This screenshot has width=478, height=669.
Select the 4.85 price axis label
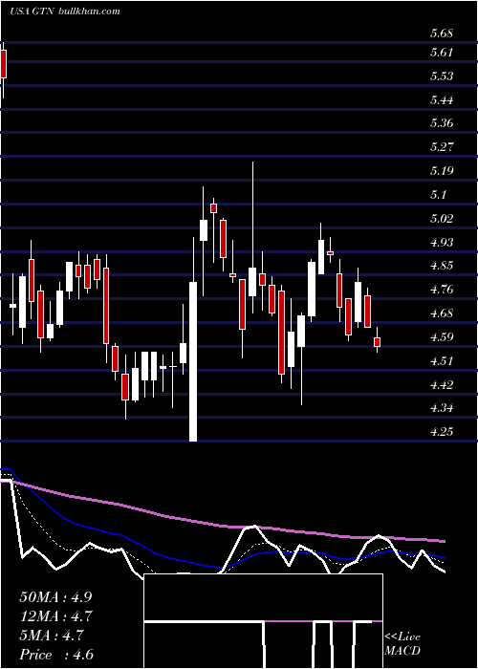[442, 266]
